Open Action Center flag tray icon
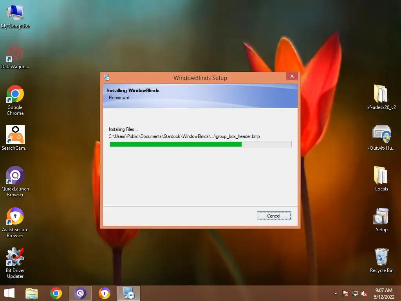The height and width of the screenshot is (301, 401). coord(345,294)
